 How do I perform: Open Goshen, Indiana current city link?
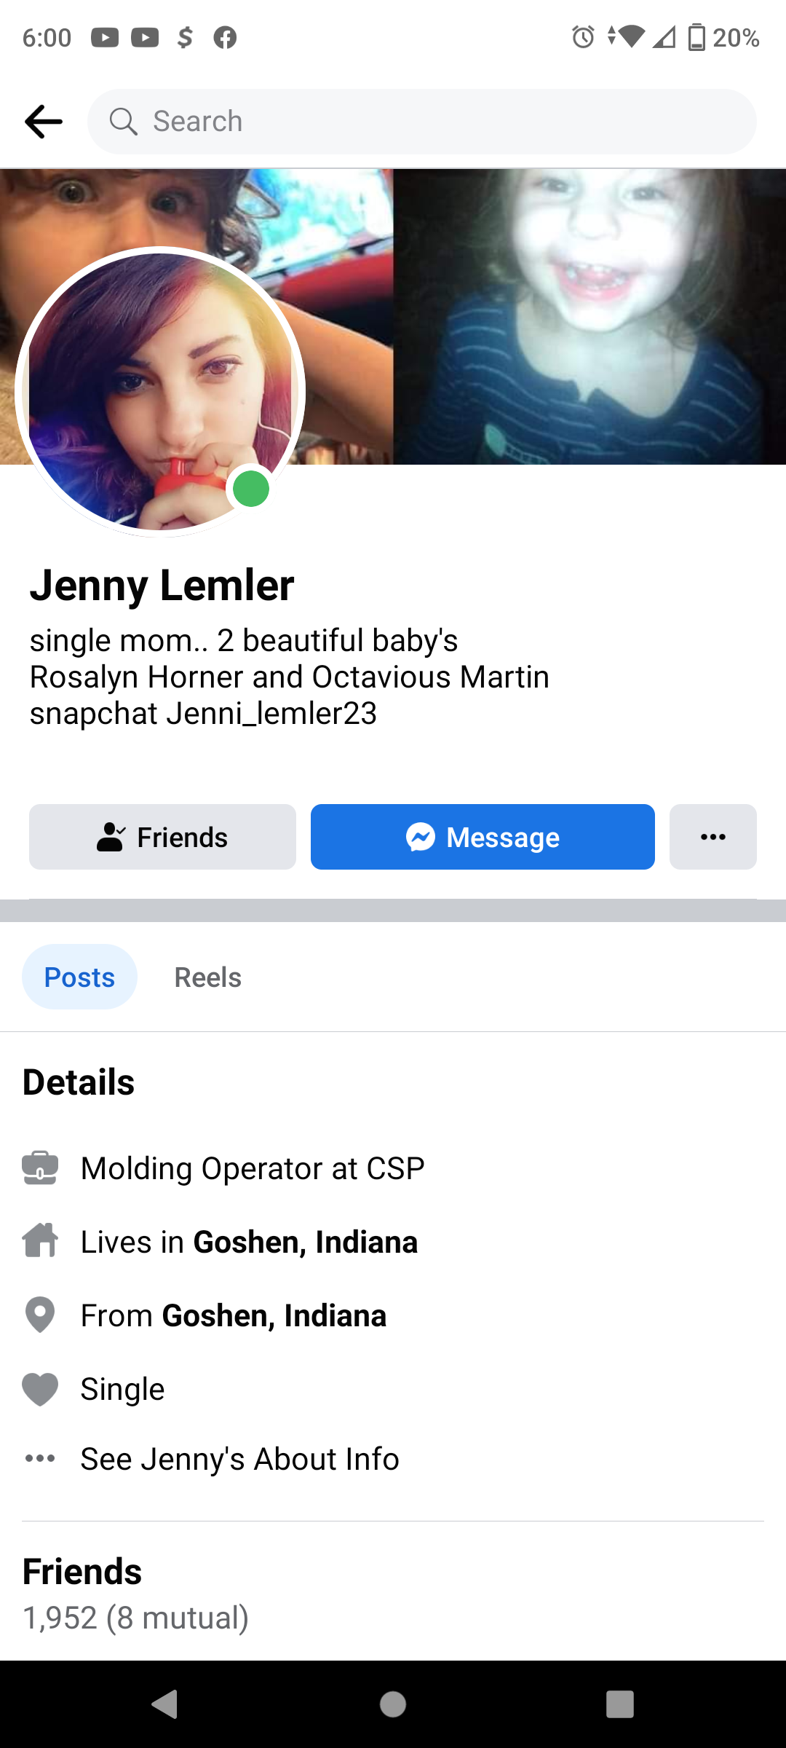click(305, 1242)
